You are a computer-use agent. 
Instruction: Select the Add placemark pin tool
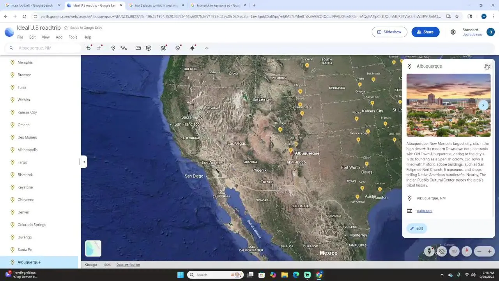(x=113, y=48)
